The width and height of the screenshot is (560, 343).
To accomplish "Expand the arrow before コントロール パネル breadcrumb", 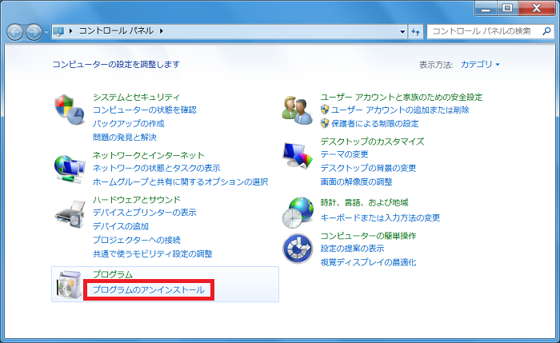I will (x=70, y=31).
